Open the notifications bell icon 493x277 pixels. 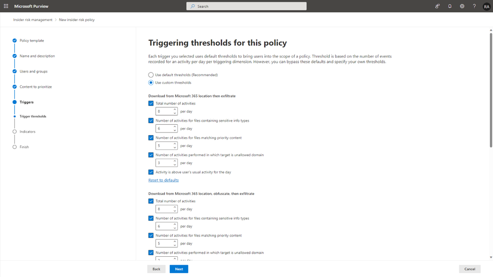point(450,6)
